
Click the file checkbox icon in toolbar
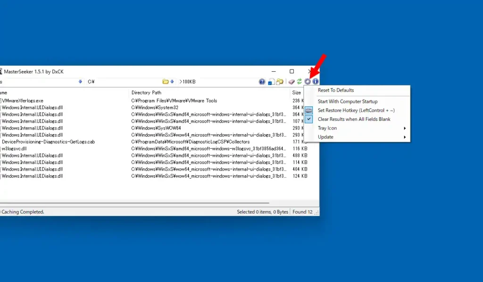[271, 82]
